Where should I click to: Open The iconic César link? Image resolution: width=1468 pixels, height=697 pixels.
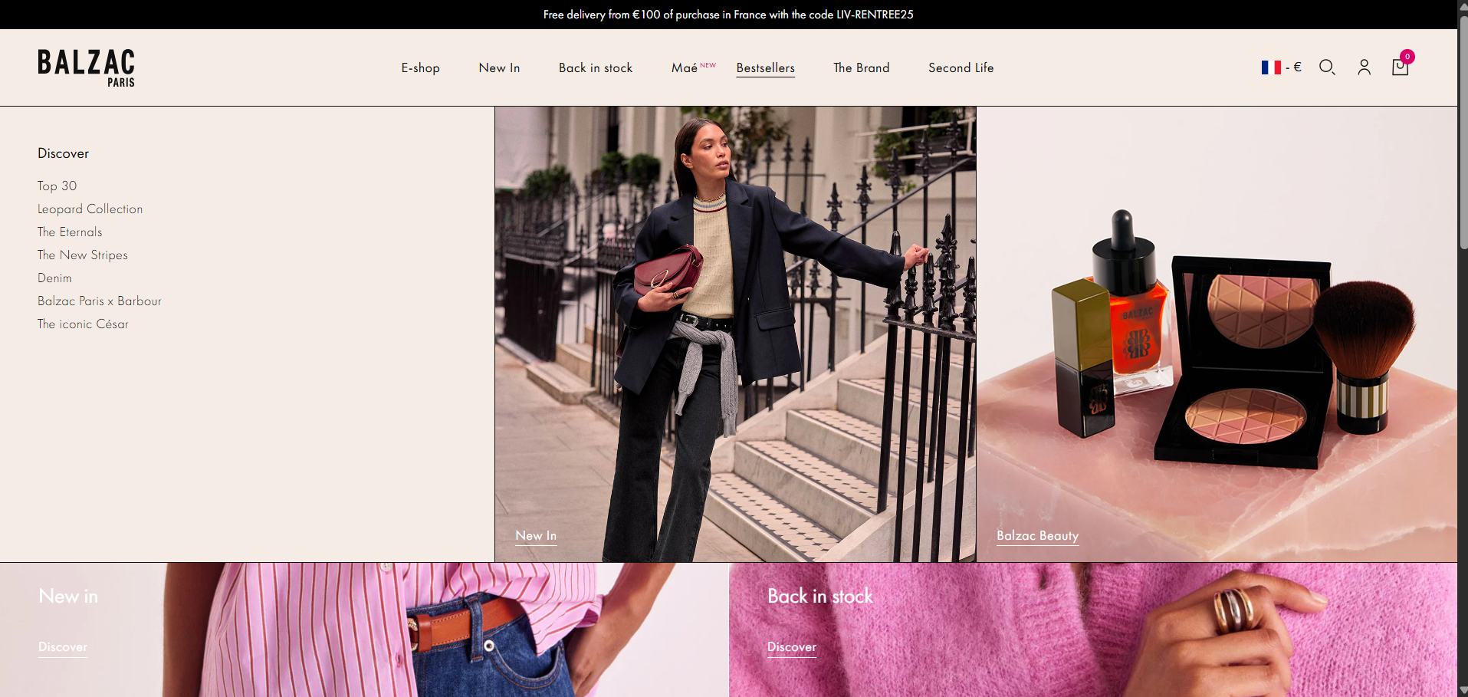pyautogui.click(x=83, y=324)
